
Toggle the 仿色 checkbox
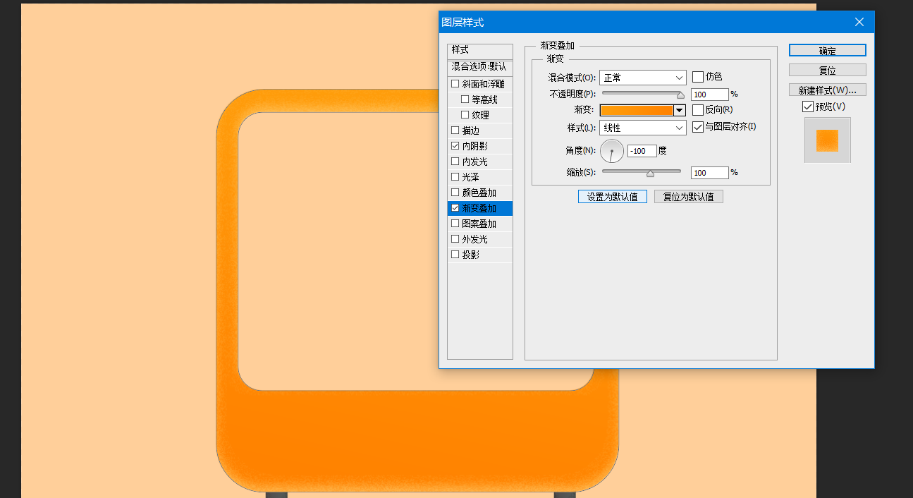tap(698, 77)
